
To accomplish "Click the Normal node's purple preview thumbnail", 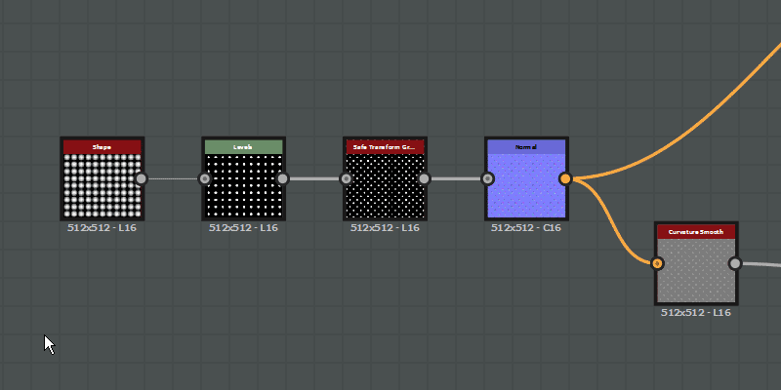I will (x=526, y=185).
